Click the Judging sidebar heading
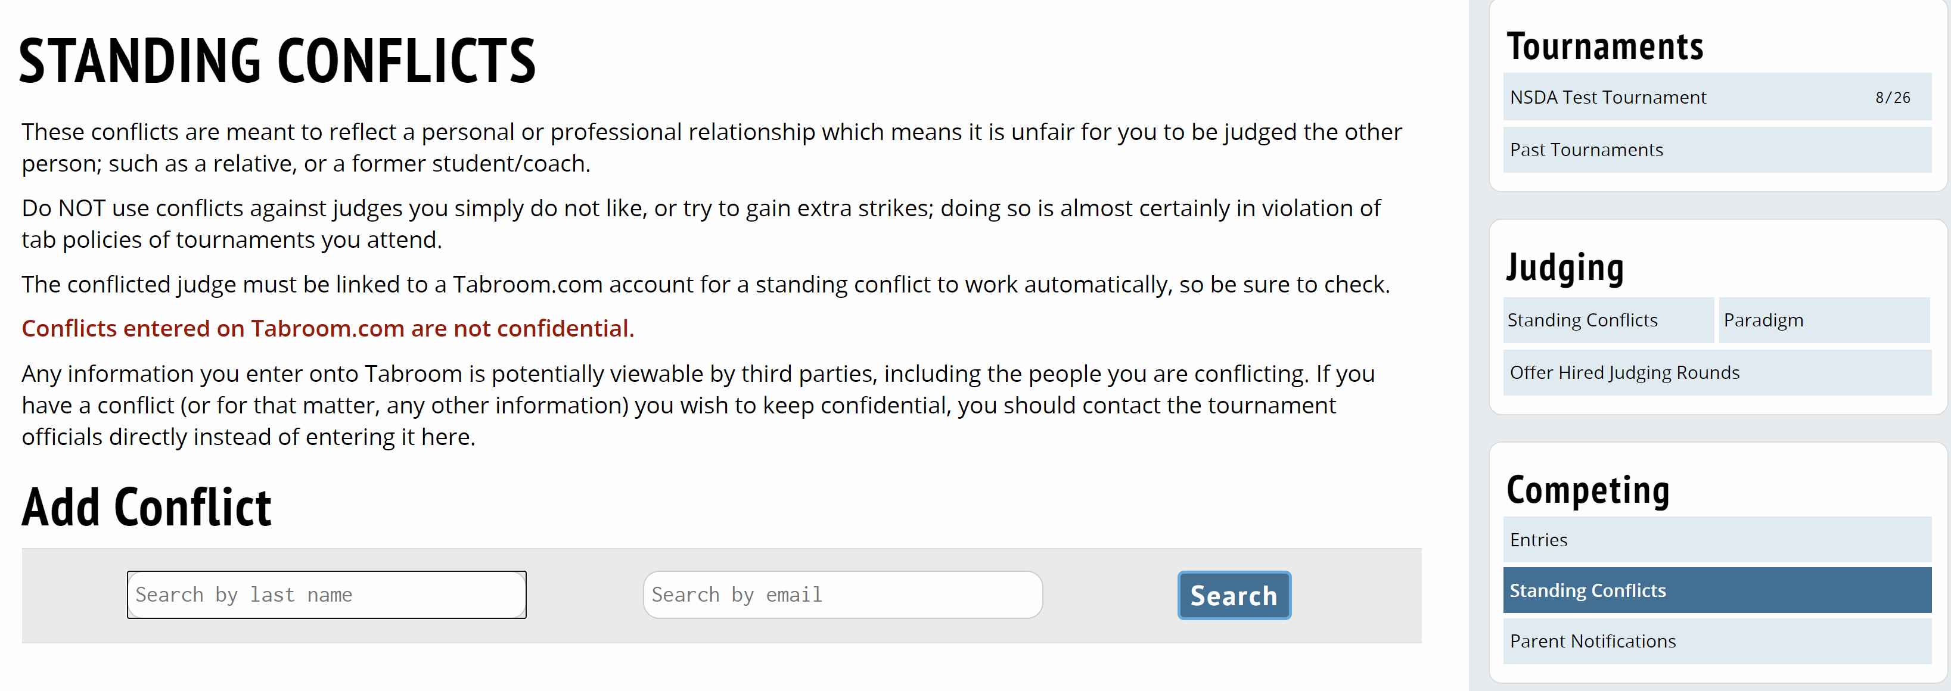The image size is (1951, 691). [x=1565, y=267]
